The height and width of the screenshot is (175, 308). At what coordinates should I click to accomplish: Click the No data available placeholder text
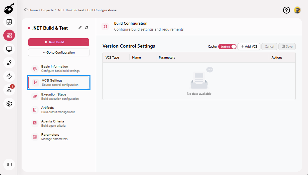(x=199, y=94)
